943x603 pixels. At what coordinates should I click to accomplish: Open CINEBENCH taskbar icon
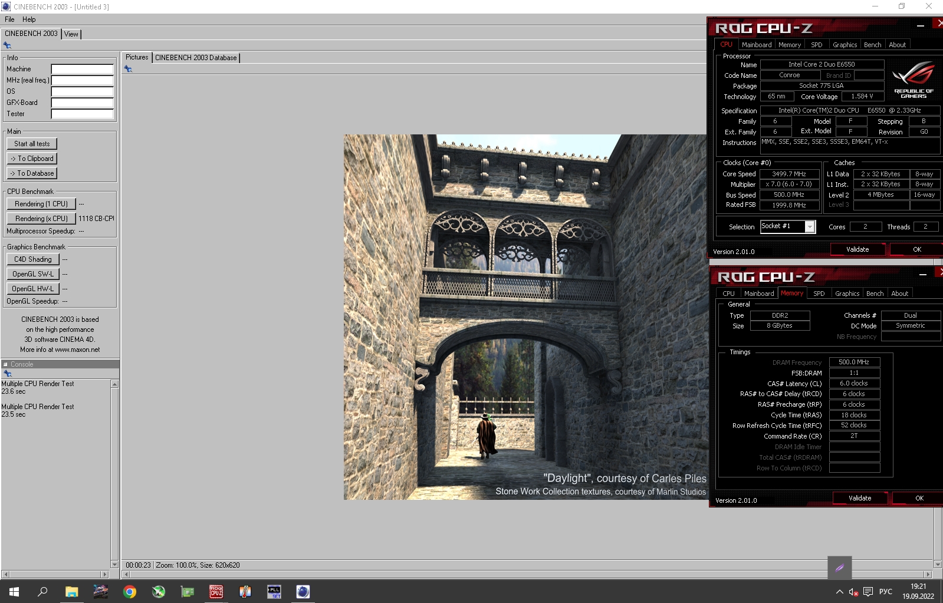tap(303, 592)
